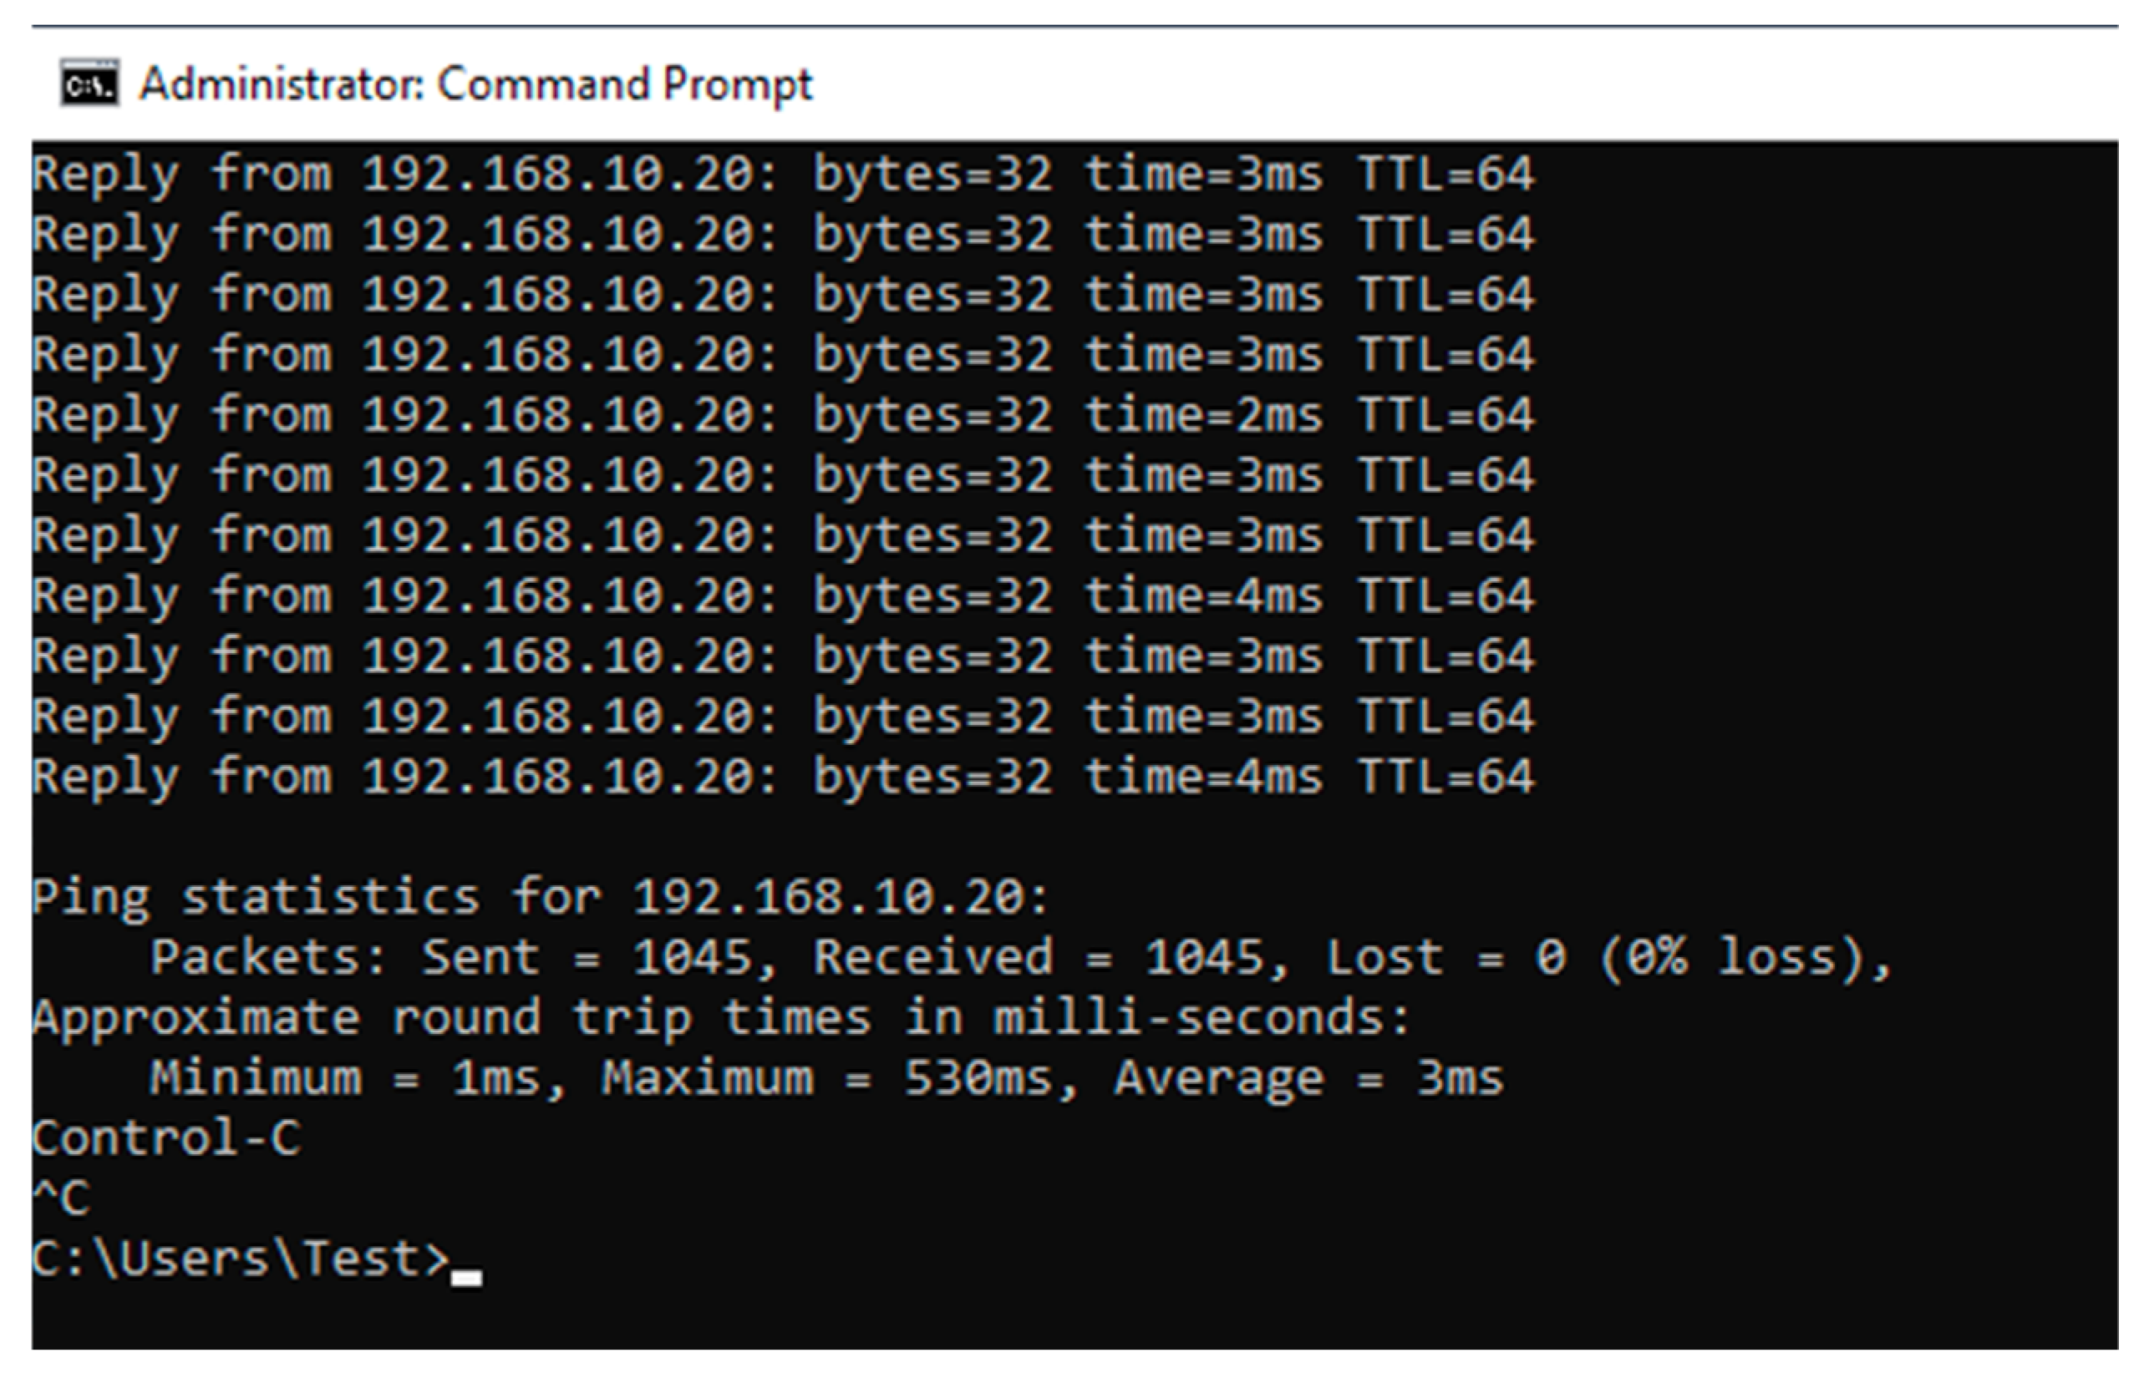Image resolution: width=2144 pixels, height=1378 pixels.
Task: Click the 'Control-C' text line
Action: pos(166,1139)
